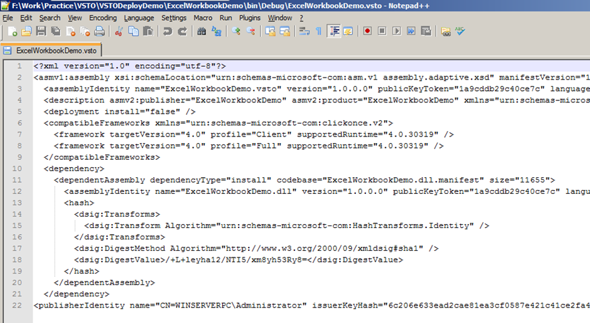The image size is (590, 323).
Task: Click profile="Full" on line 8
Action: (245, 146)
